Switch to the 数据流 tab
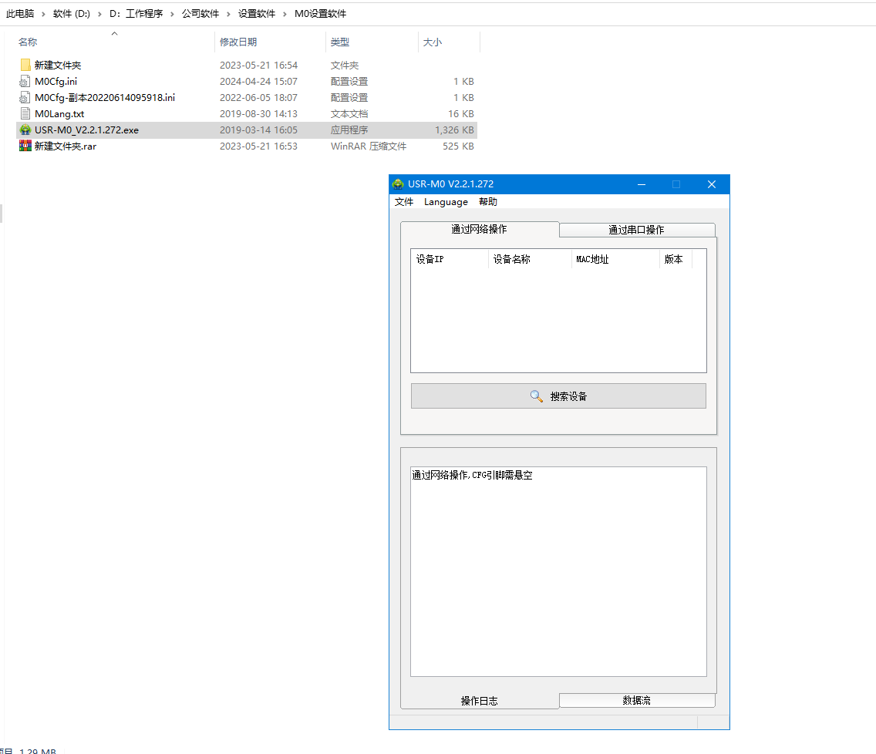This screenshot has height=754, width=876. [636, 700]
